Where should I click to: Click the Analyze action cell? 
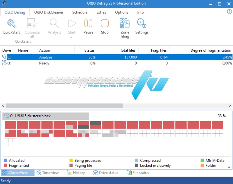click(x=46, y=57)
